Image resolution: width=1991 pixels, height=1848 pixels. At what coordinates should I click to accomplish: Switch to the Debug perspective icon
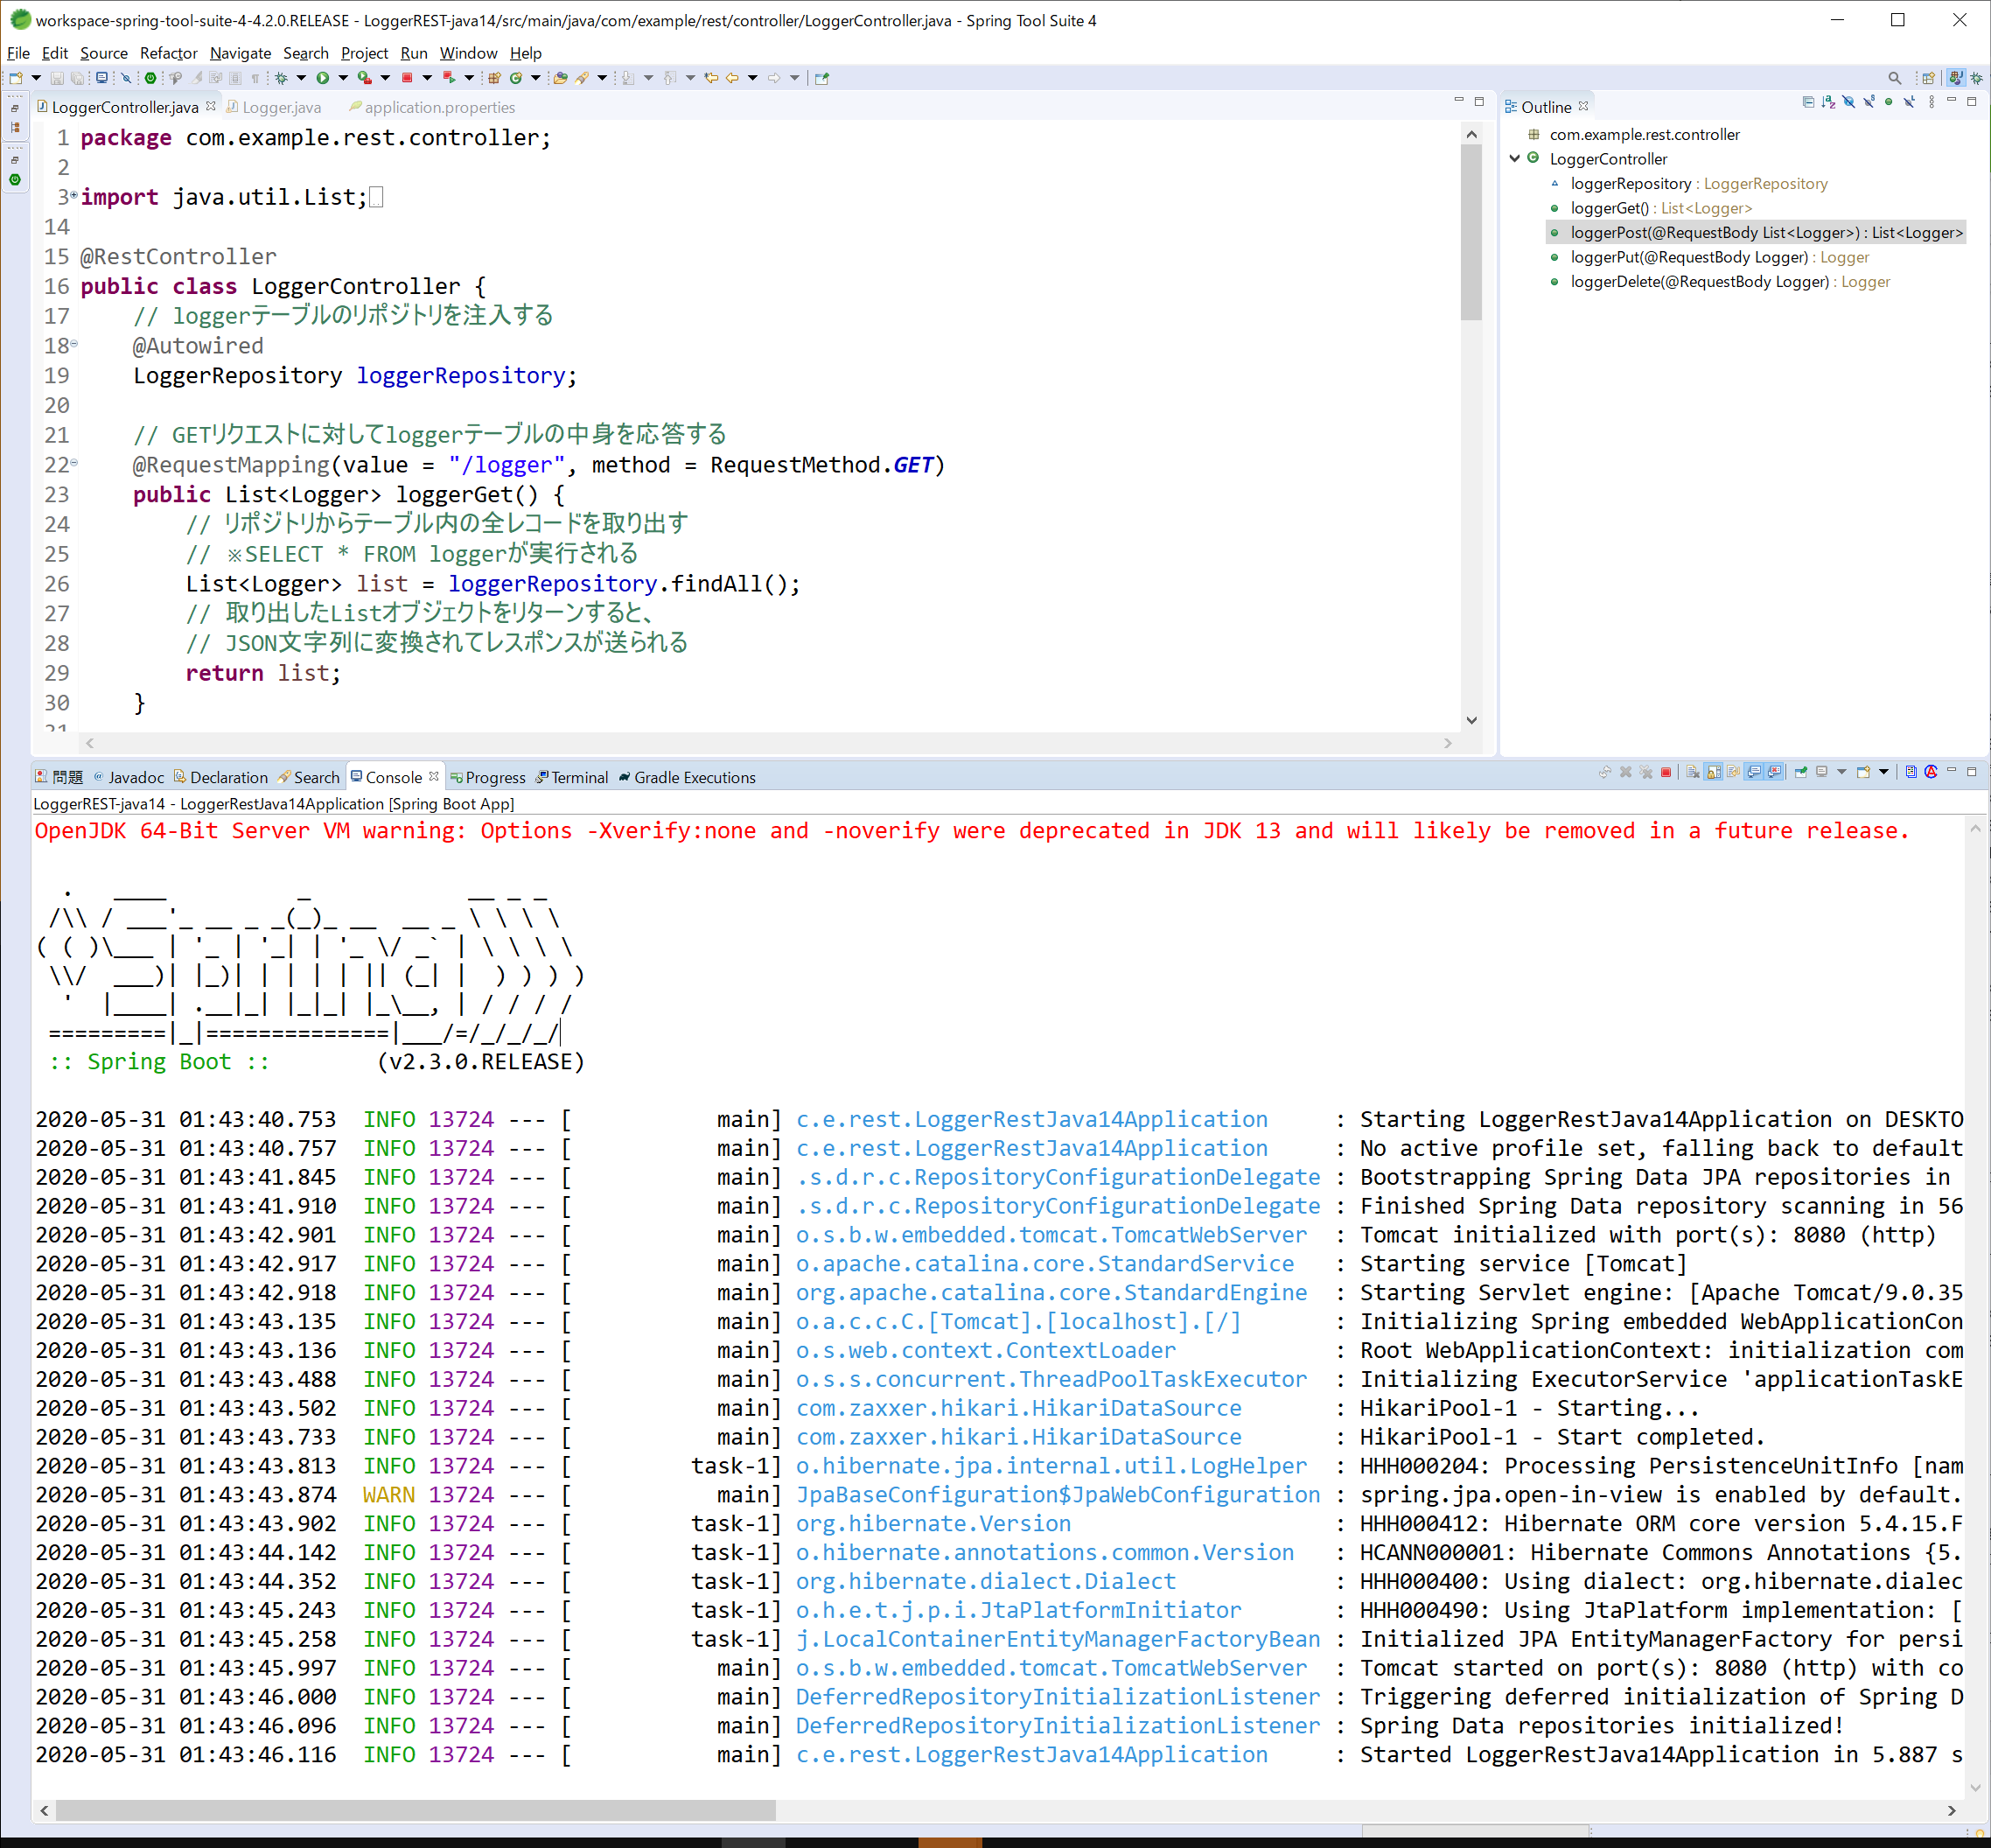coord(1977,77)
